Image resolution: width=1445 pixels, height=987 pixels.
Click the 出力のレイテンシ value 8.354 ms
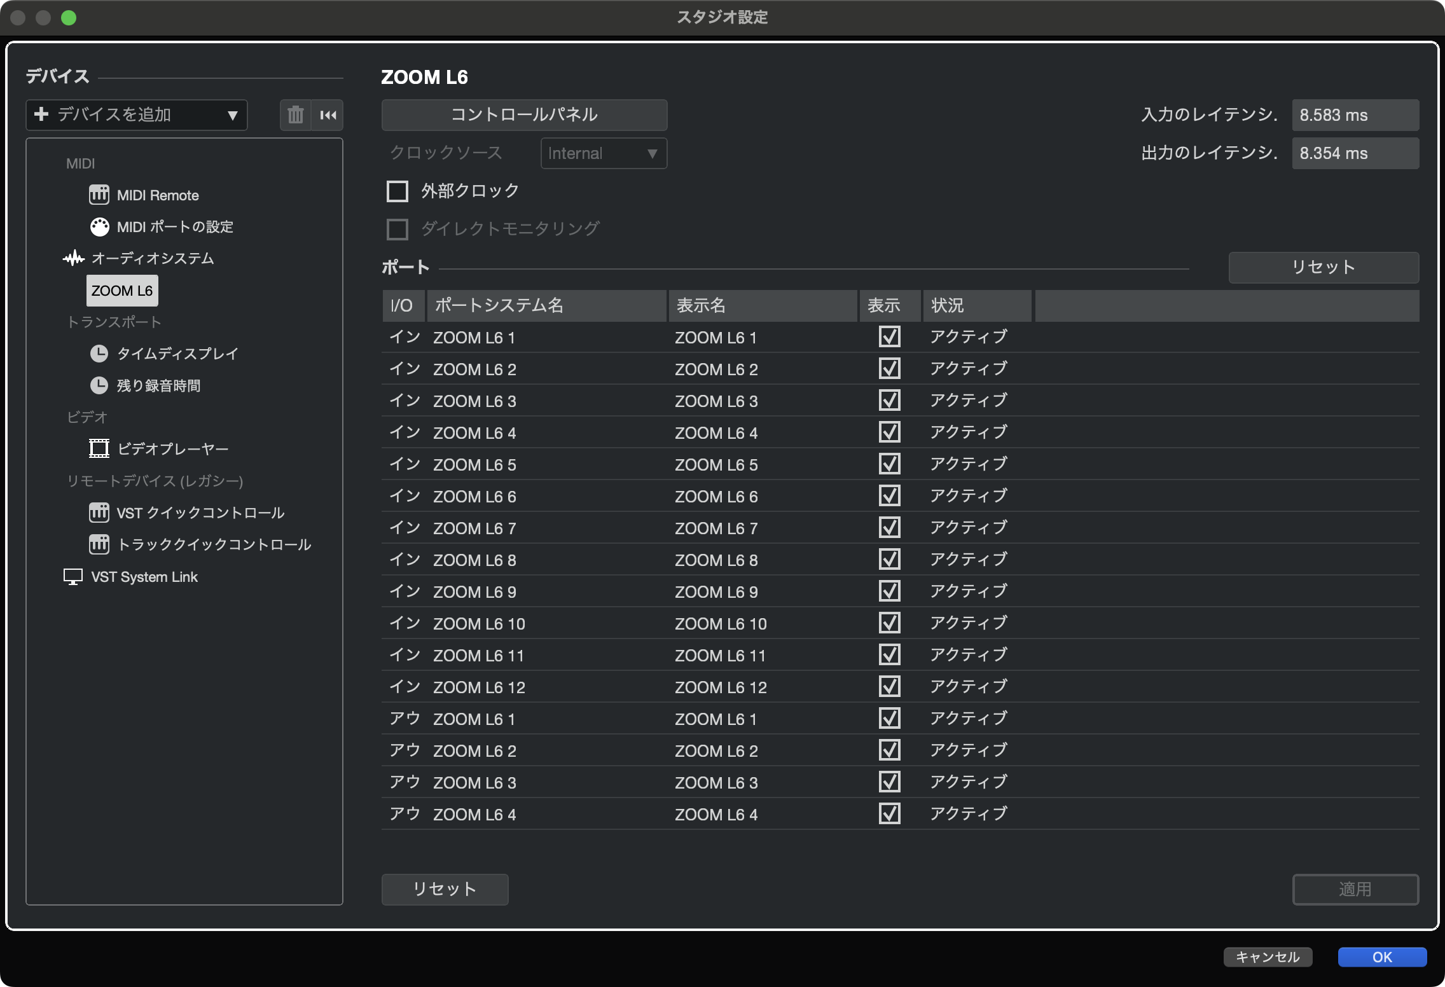(1355, 153)
